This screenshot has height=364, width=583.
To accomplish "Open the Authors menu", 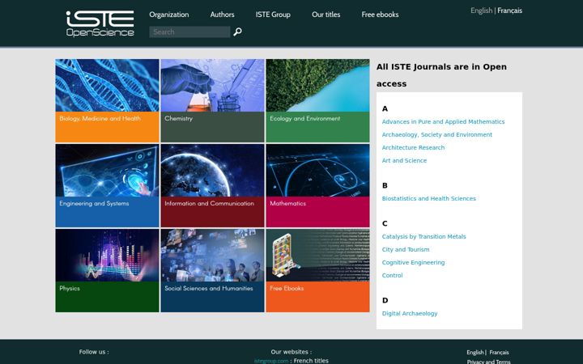I will click(222, 15).
